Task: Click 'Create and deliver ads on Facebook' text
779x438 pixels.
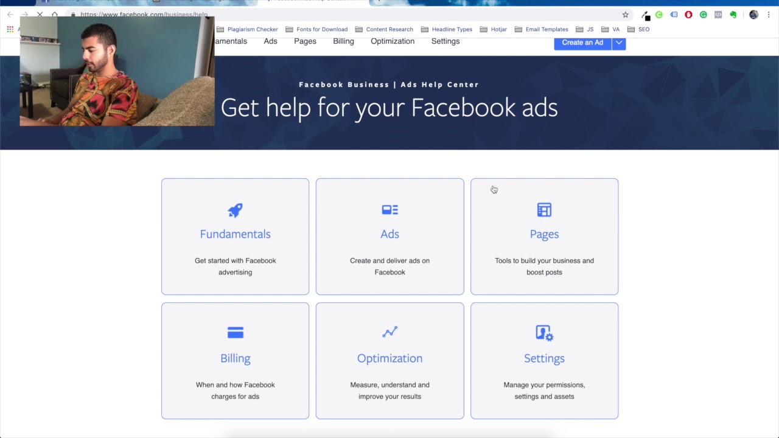Action: click(x=389, y=266)
